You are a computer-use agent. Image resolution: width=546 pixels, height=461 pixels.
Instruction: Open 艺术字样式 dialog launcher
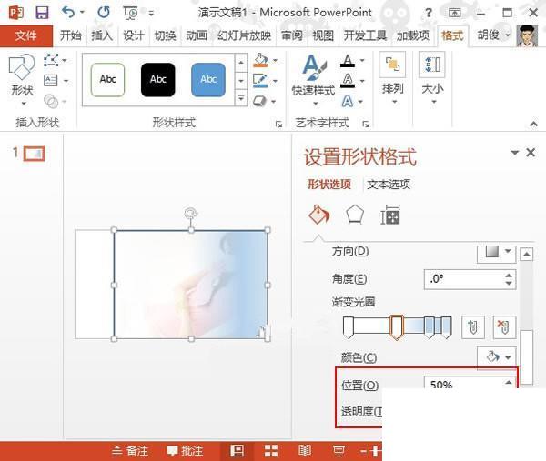click(366, 124)
